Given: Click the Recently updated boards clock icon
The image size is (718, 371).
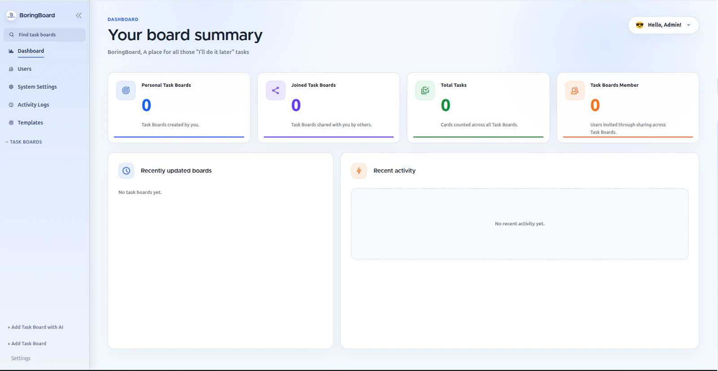Looking at the screenshot, I should [x=126, y=171].
